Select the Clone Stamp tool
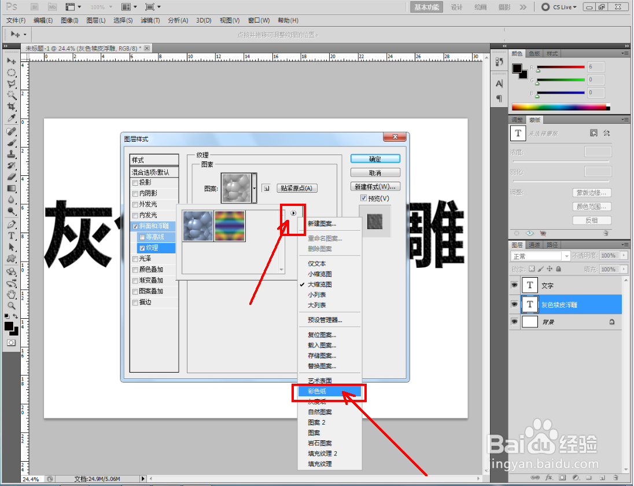634x486 pixels. coord(12,154)
